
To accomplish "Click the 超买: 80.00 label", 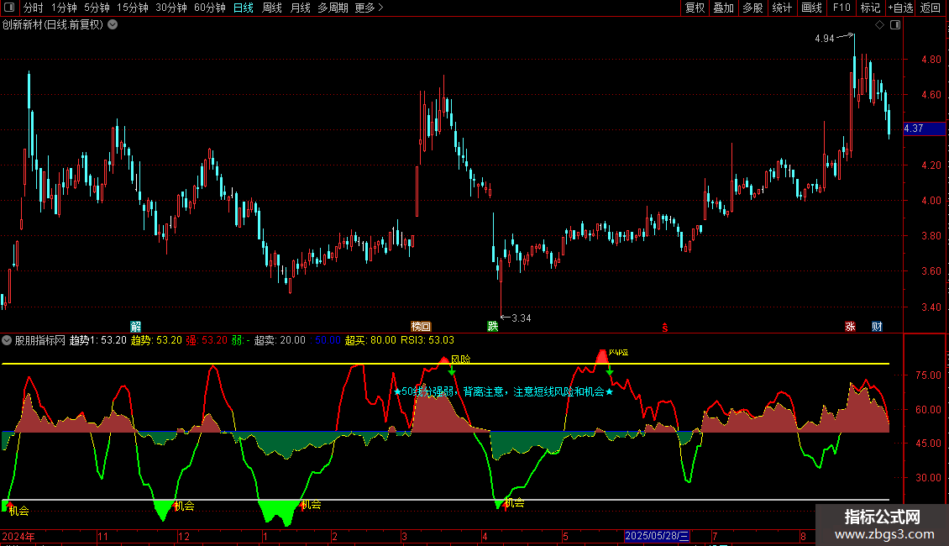I will [x=370, y=340].
